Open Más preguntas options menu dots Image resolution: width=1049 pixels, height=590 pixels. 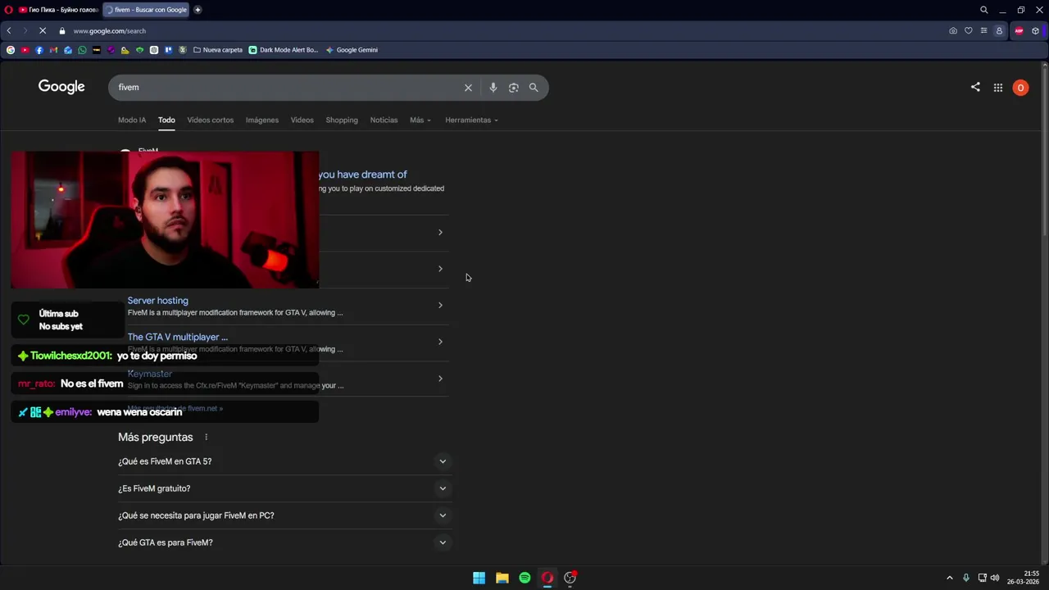pyautogui.click(x=207, y=438)
